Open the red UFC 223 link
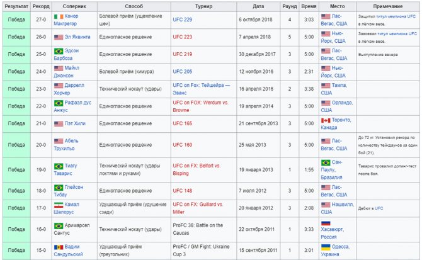Image resolution: width=422 pixels, height=260 pixels. point(183,37)
